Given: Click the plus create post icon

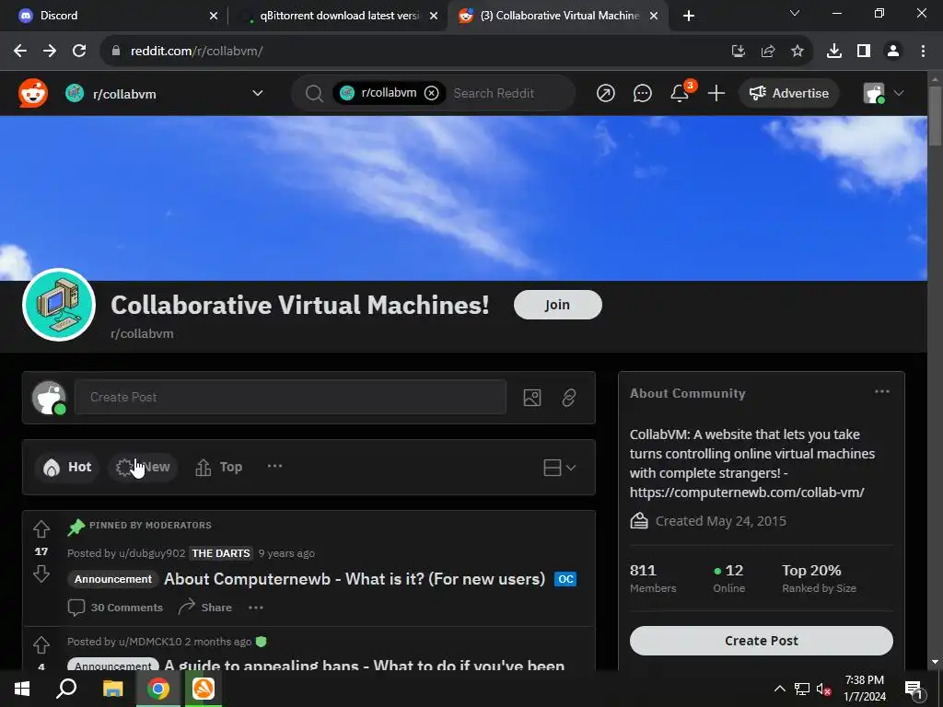Looking at the screenshot, I should (716, 93).
